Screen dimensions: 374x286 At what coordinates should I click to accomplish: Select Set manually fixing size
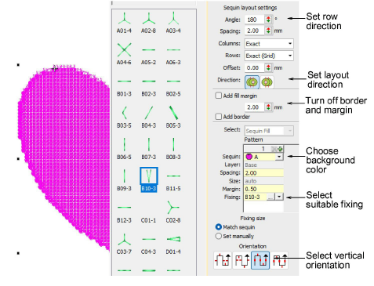(218, 236)
